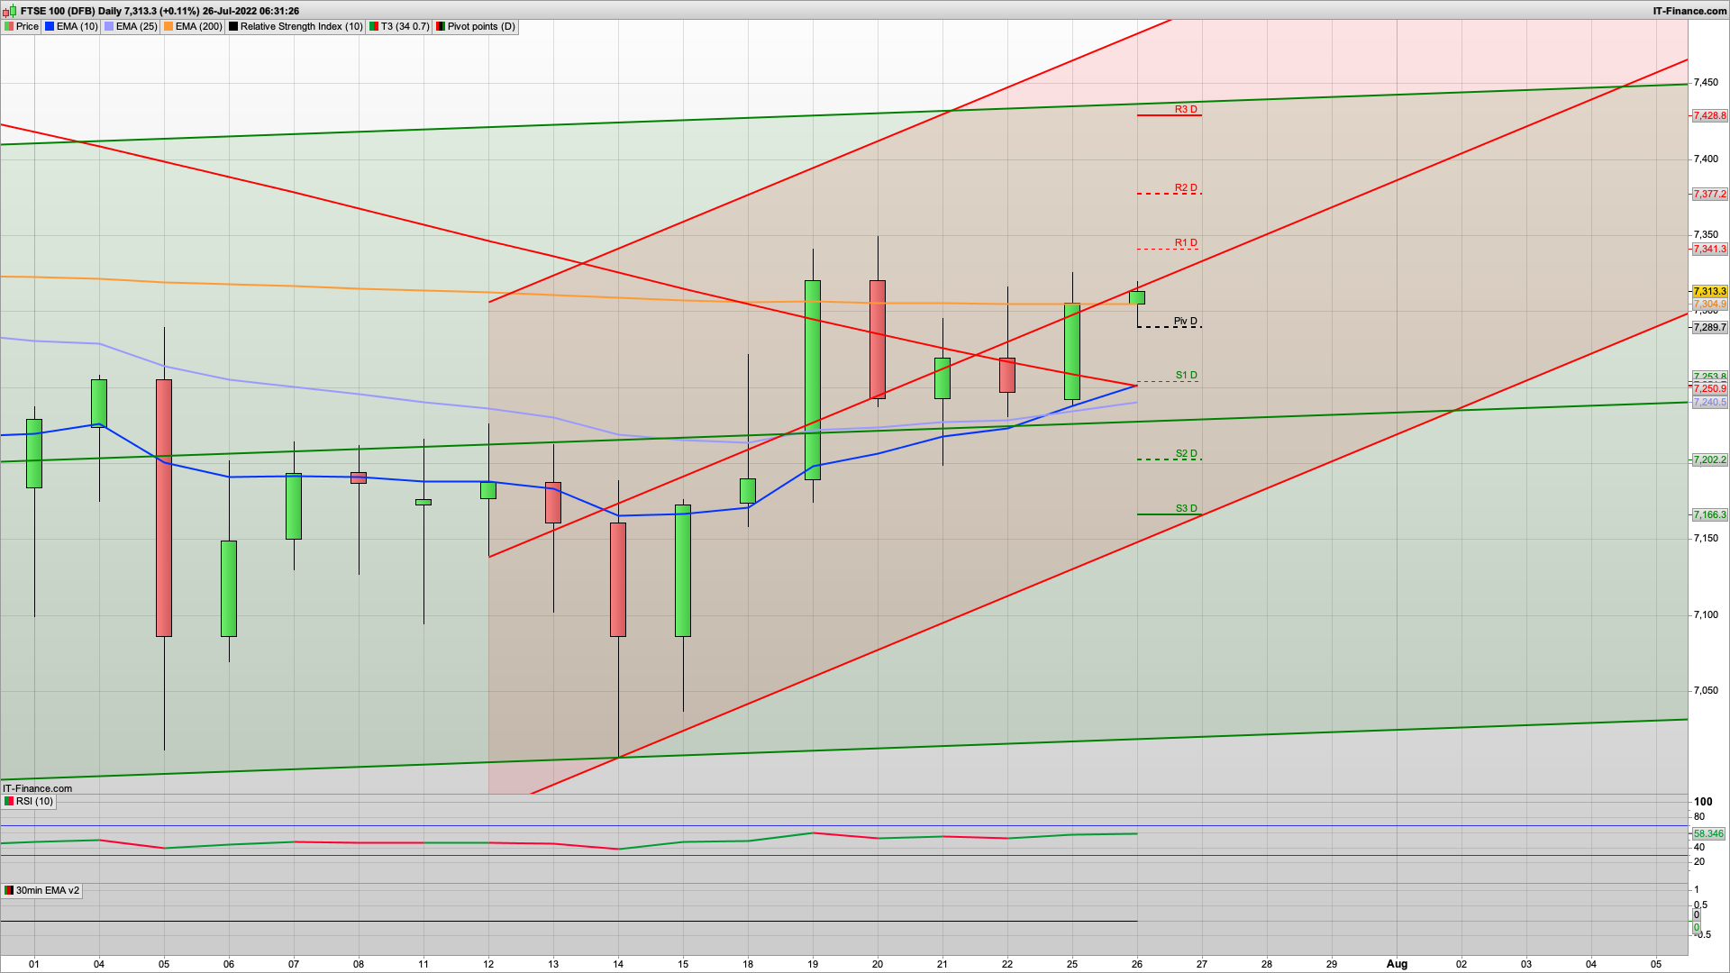This screenshot has width=1730, height=973.
Task: Click the red candle above date 20
Action: [x=878, y=339]
